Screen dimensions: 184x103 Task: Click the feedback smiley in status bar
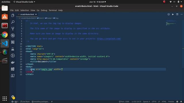[x=177, y=102]
